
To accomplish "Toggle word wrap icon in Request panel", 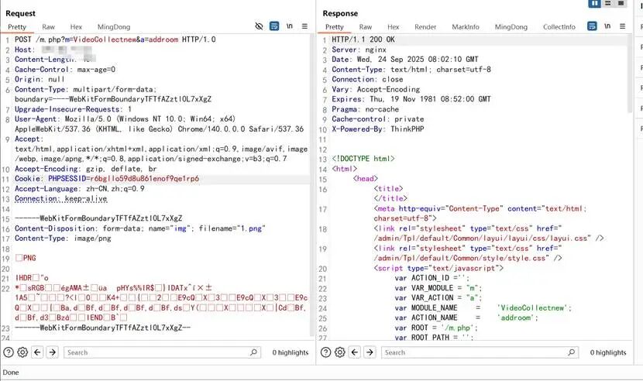I will 274,26.
